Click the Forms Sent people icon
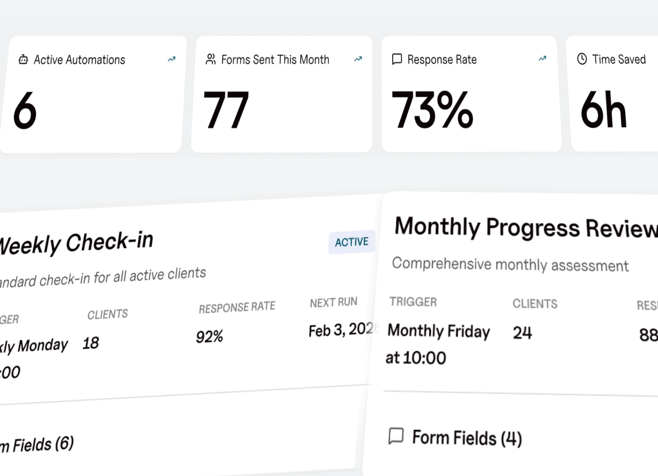The image size is (658, 476). click(211, 59)
